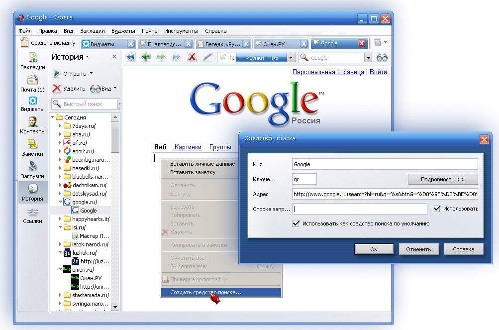This screenshot has height=330, width=499.
Task: Click the Строка запр… input field
Action: [360, 209]
